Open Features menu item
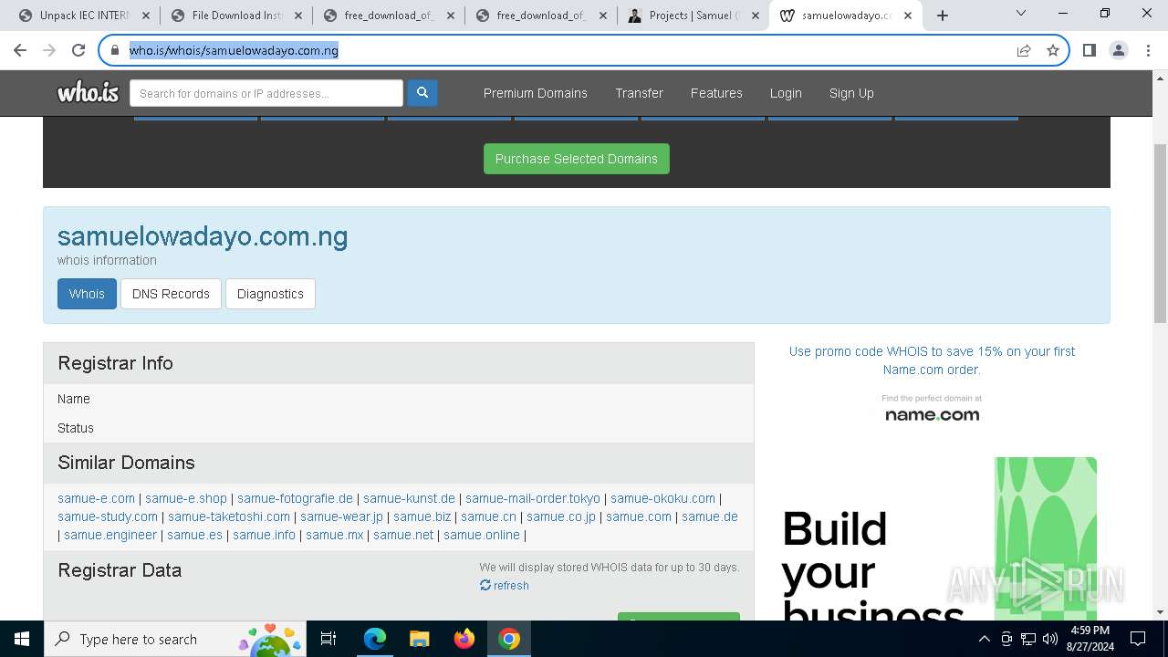 tap(716, 93)
